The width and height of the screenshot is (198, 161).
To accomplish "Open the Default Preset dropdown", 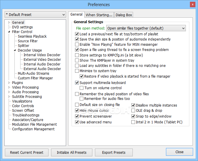I will [35, 15].
